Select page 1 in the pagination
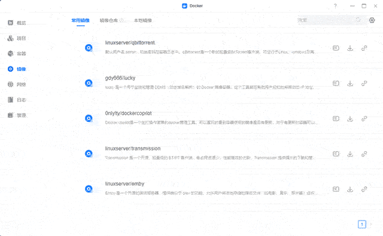This screenshot has height=236, width=383. click(x=361, y=224)
